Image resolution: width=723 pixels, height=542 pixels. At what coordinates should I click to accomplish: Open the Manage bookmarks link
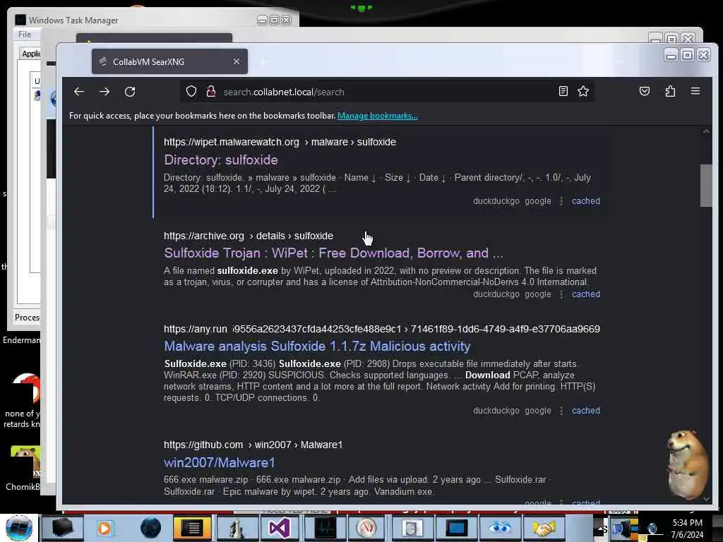(377, 116)
